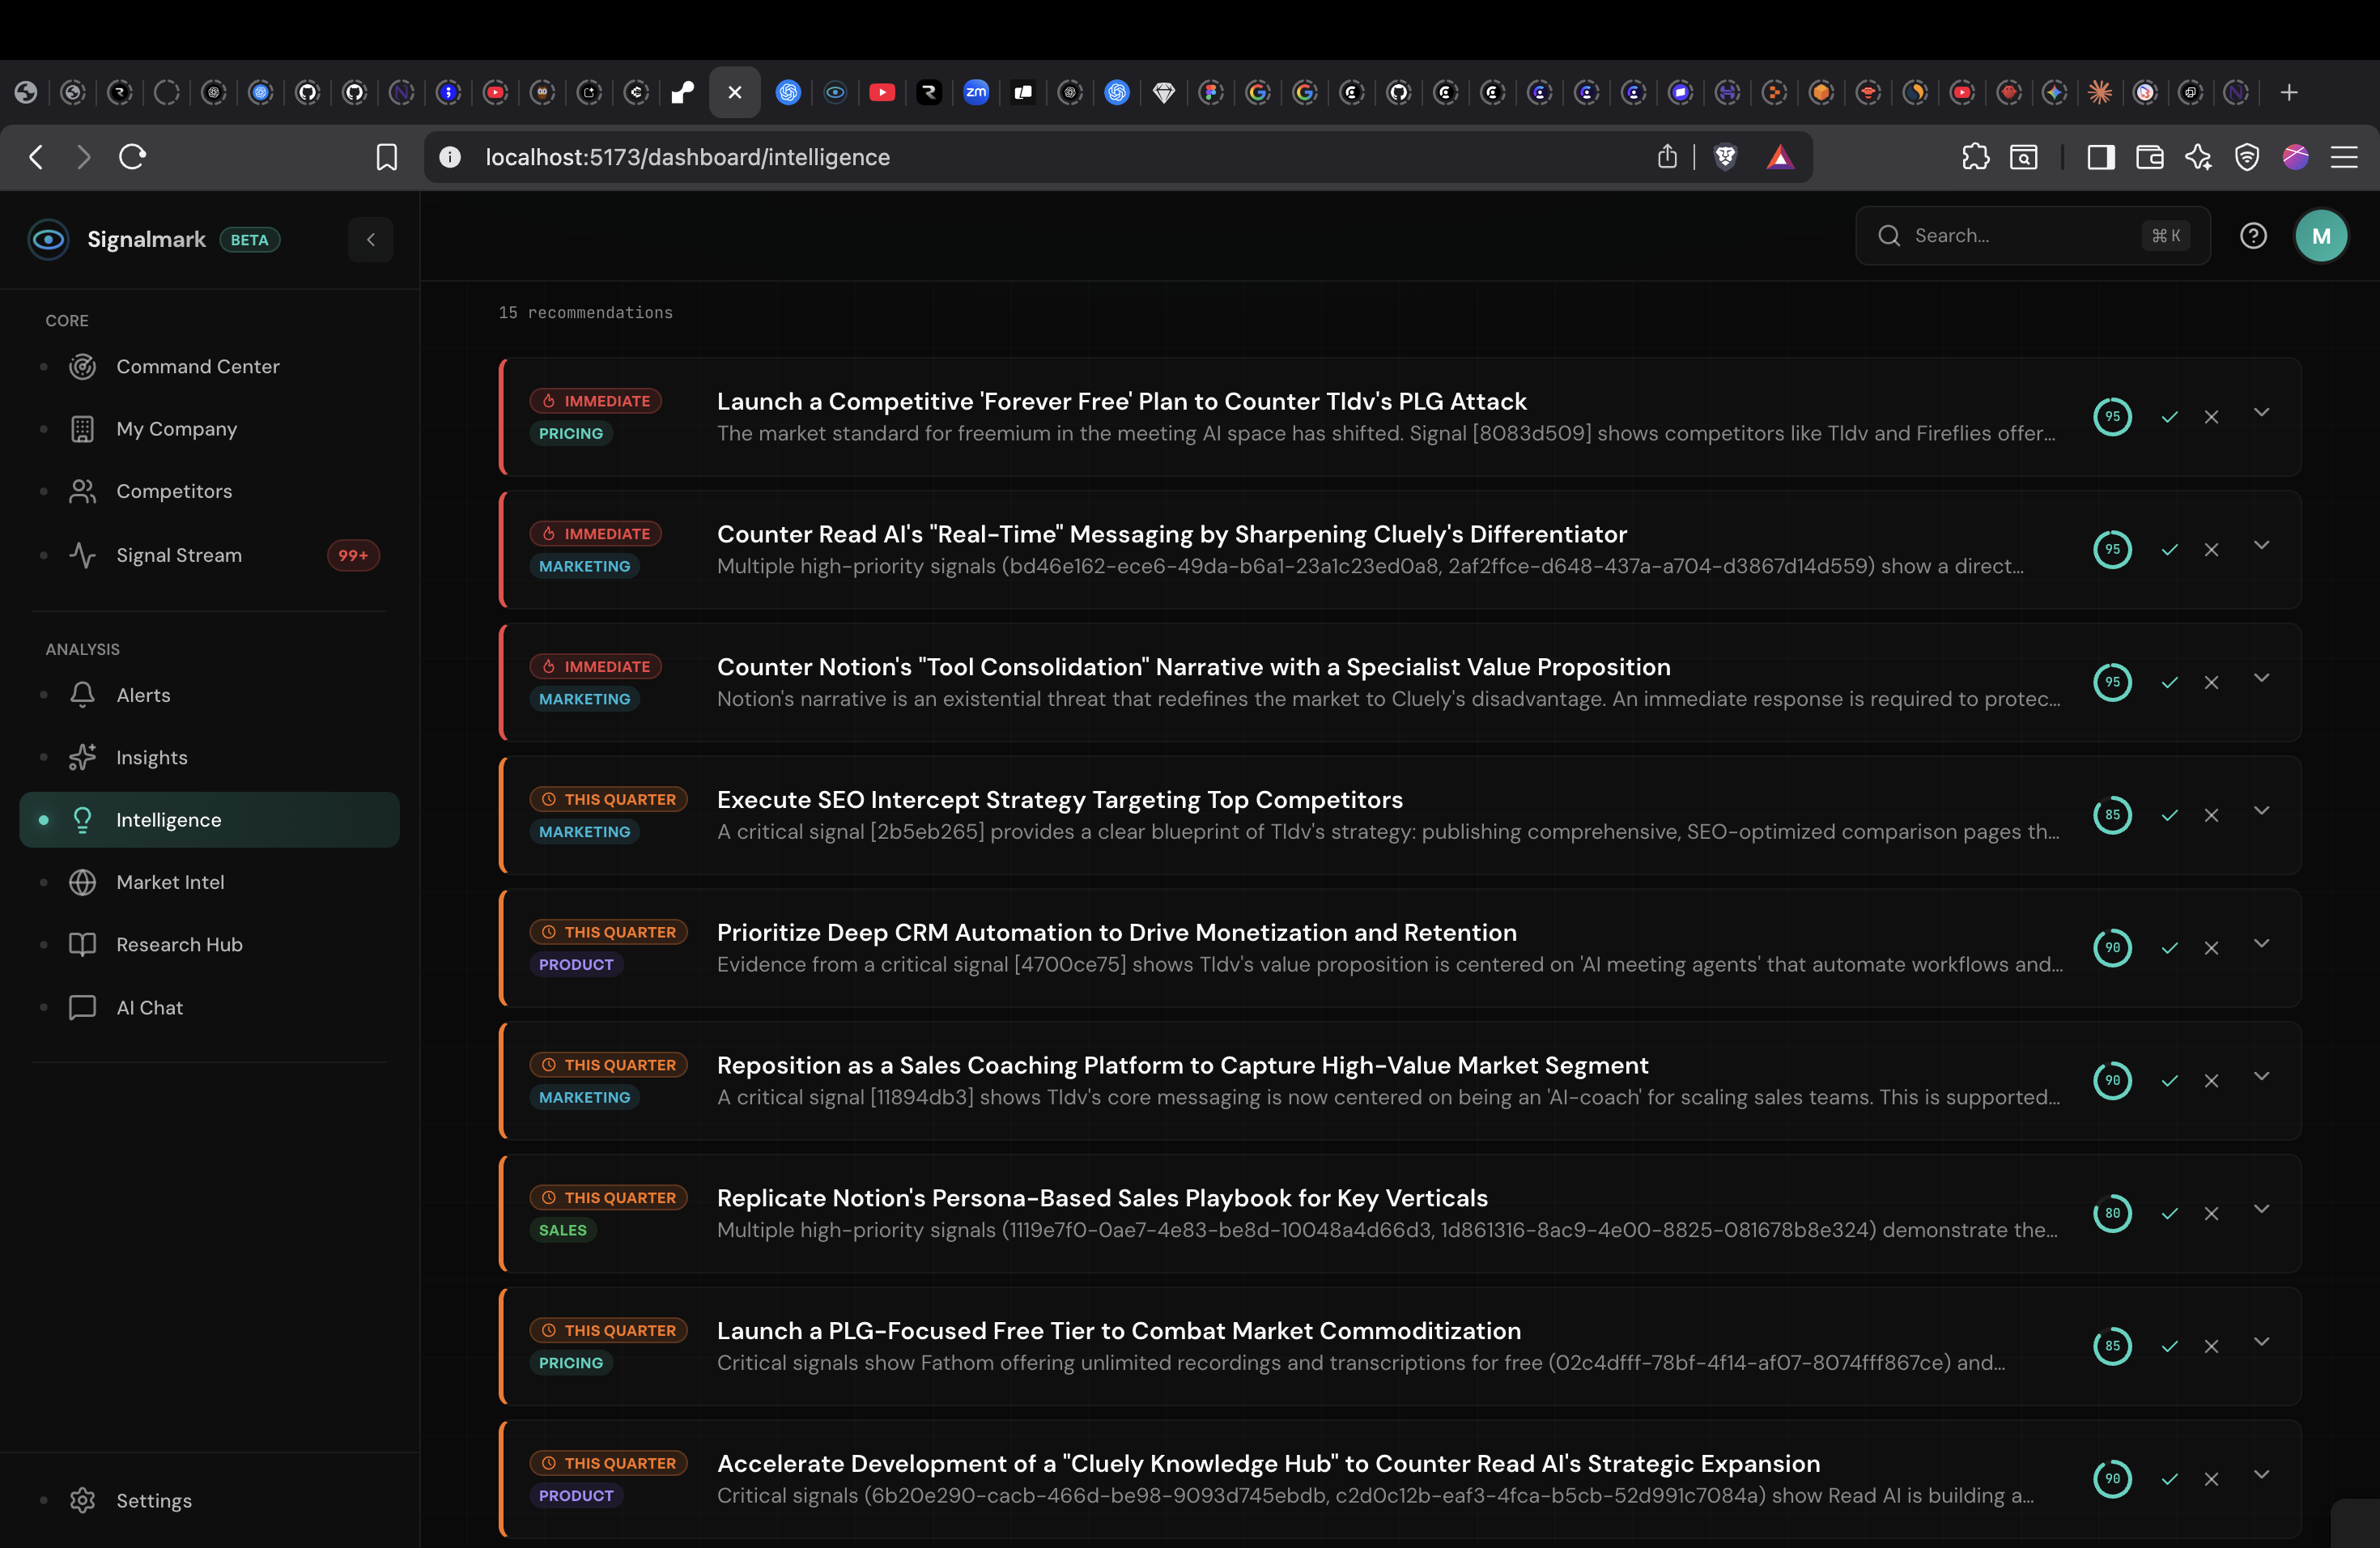Viewport: 2380px width, 1548px height.
Task: Dismiss the 'Tool Consolidation' recommendation with X
Action: (2212, 682)
